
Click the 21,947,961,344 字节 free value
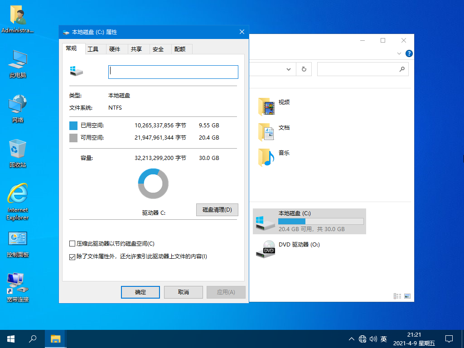[160, 138]
